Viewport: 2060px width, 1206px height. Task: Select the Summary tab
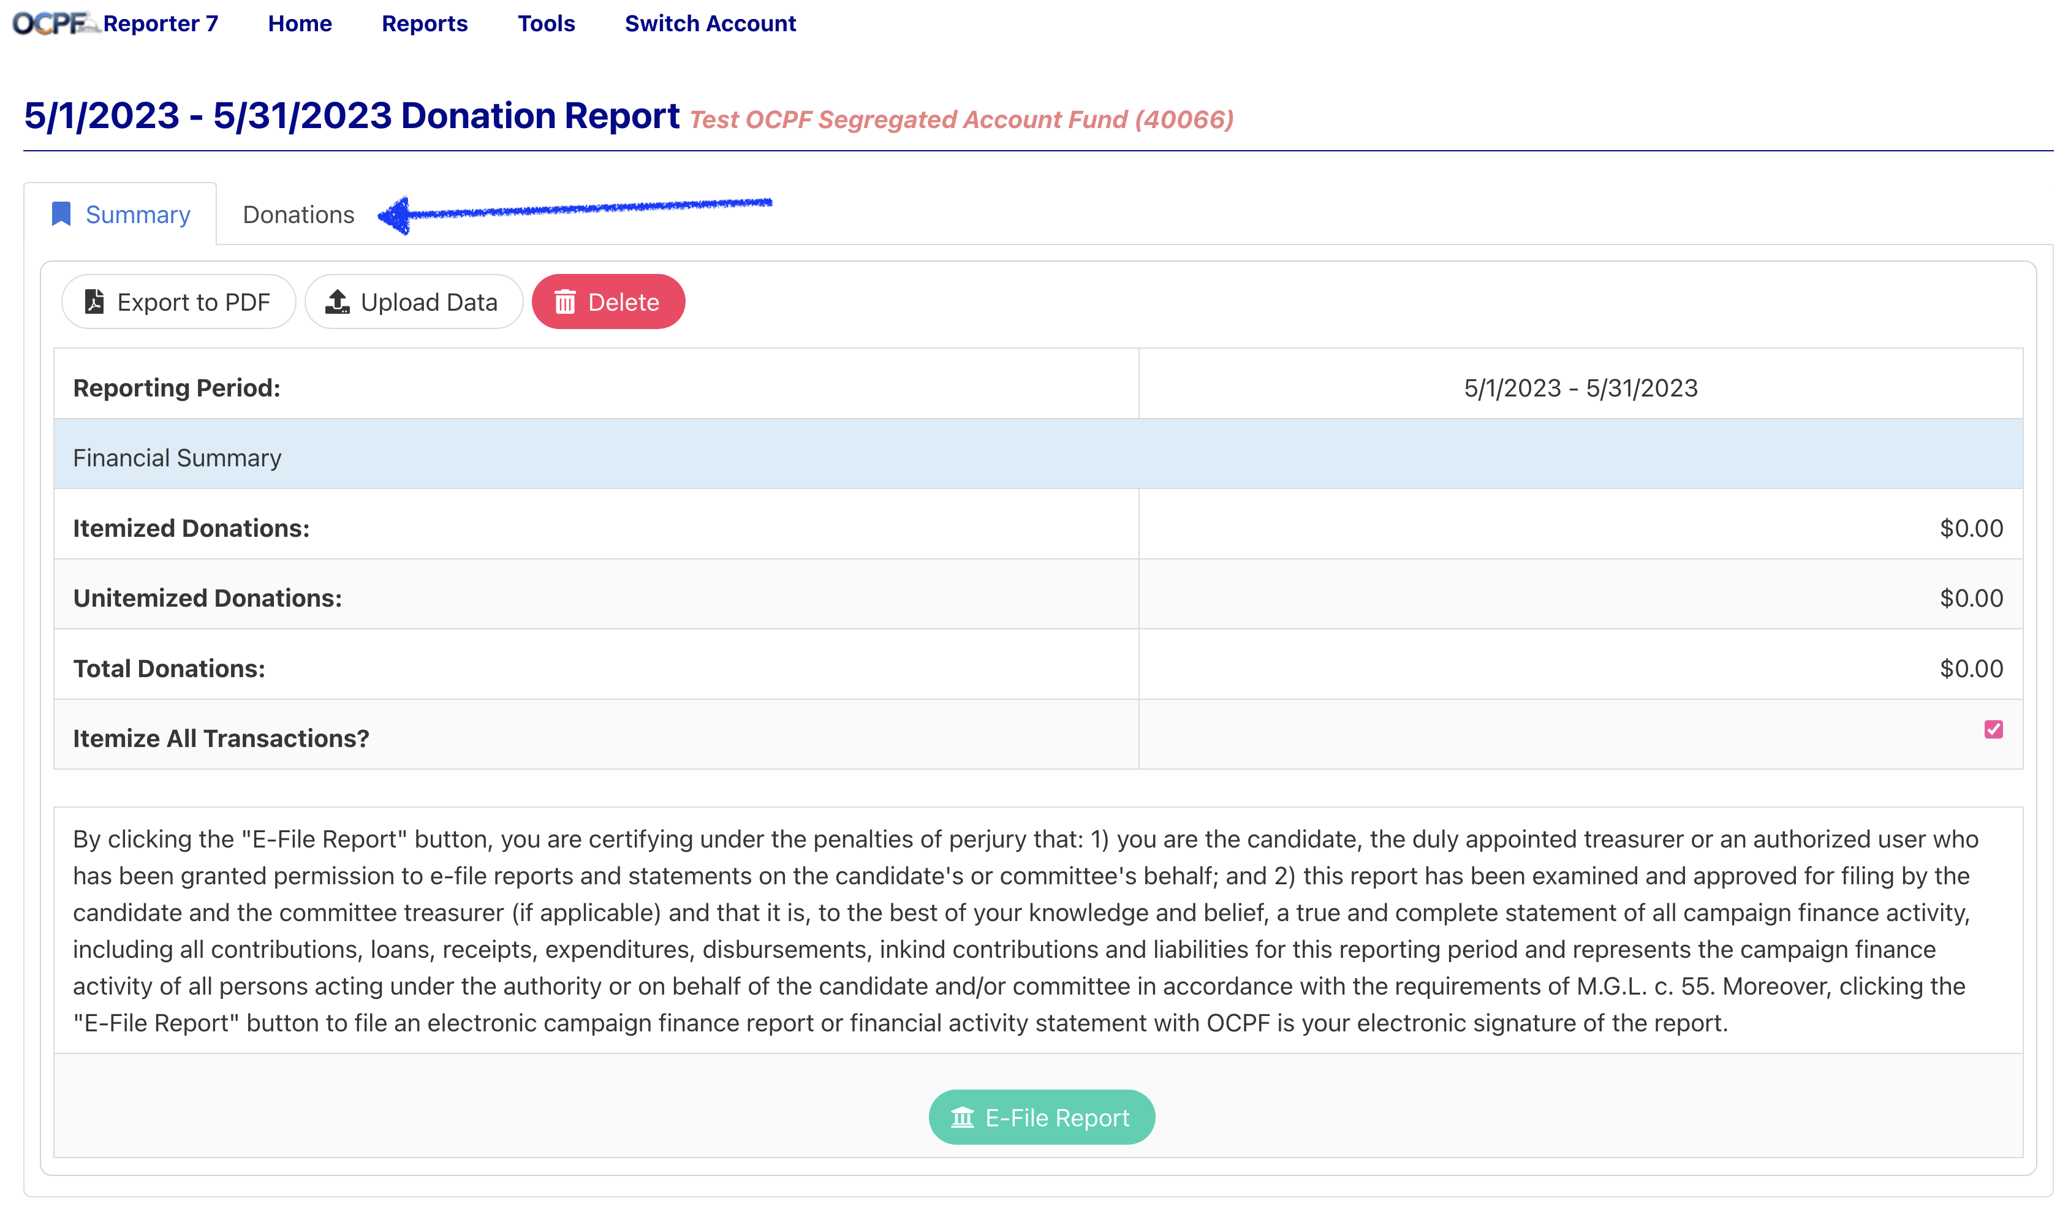(x=137, y=215)
